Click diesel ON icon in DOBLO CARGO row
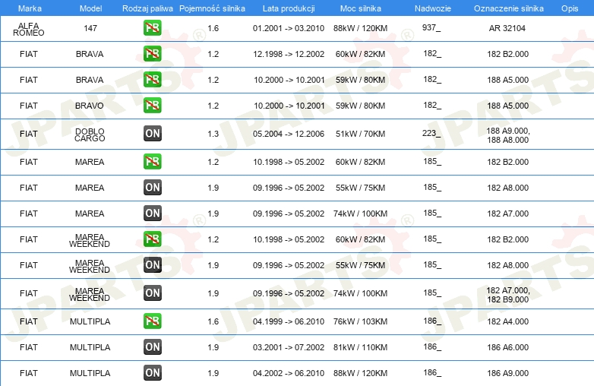The width and height of the screenshot is (594, 386). (x=152, y=133)
